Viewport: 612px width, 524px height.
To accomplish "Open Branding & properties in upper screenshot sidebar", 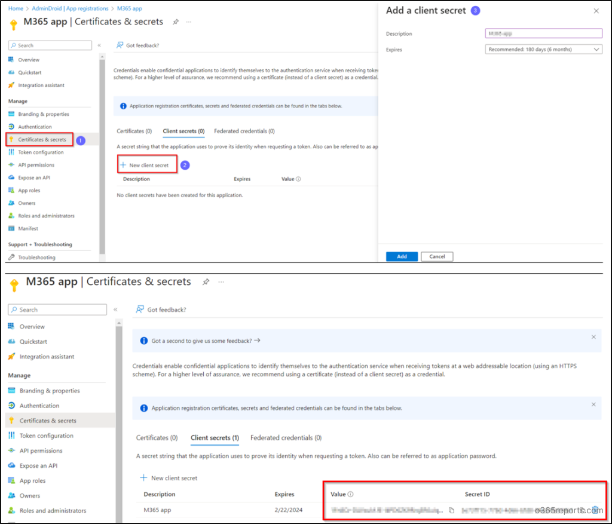I will tap(39, 114).
